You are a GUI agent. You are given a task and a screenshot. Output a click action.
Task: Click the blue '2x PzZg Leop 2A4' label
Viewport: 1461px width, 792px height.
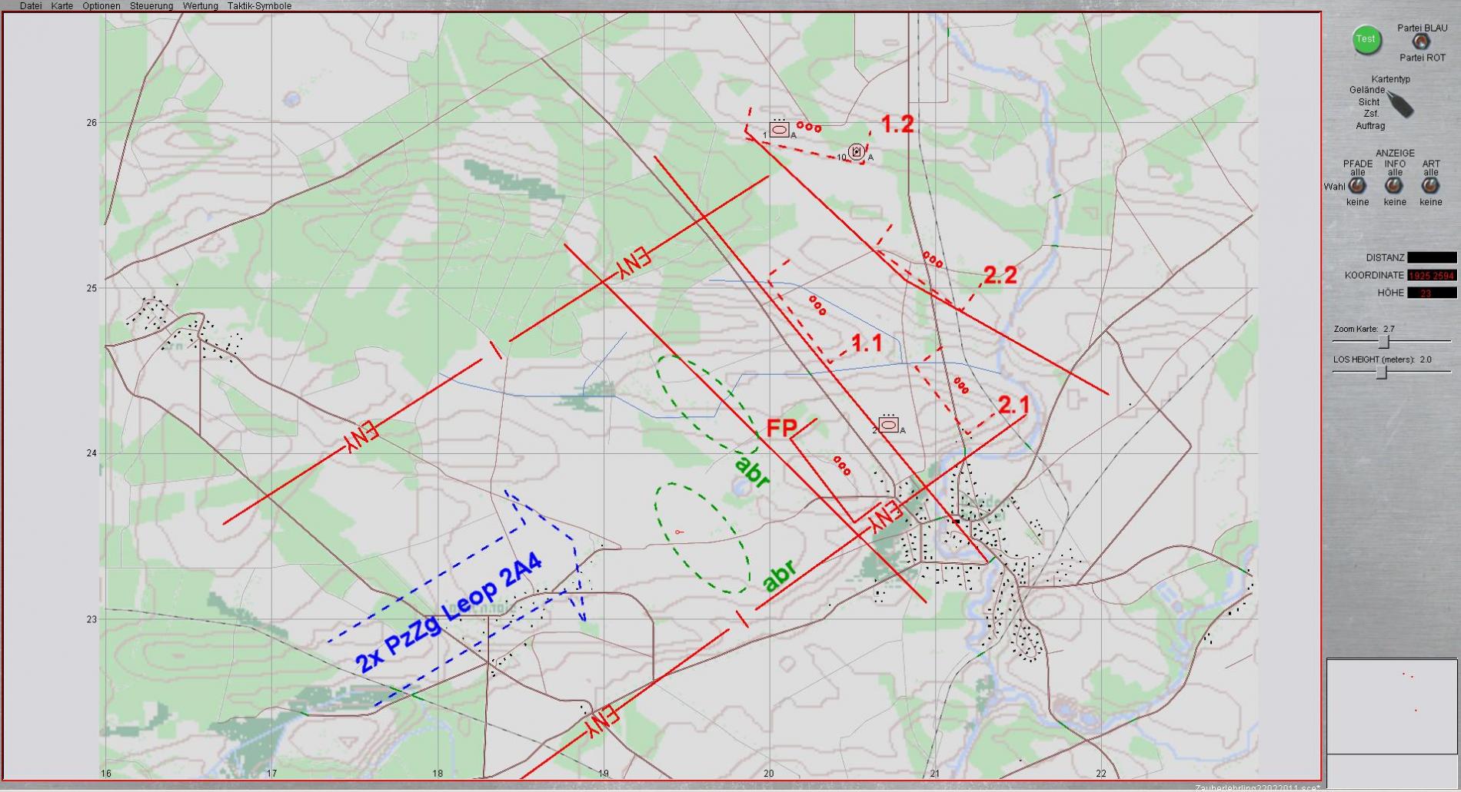[448, 612]
